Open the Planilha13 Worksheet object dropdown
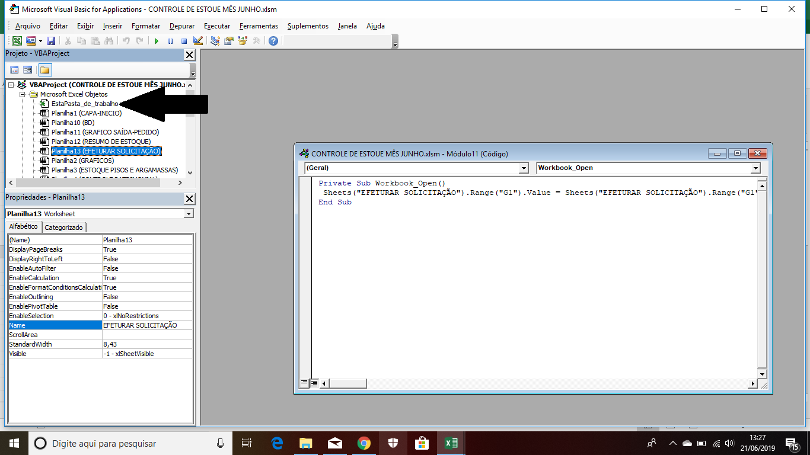 click(189, 214)
